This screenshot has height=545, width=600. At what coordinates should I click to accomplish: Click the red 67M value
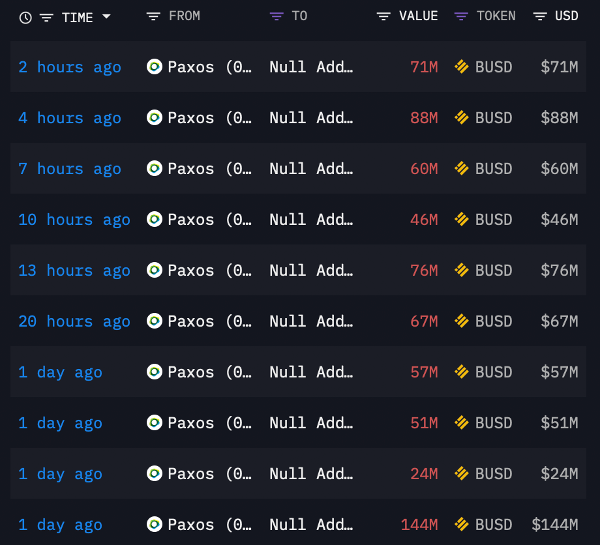[424, 321]
